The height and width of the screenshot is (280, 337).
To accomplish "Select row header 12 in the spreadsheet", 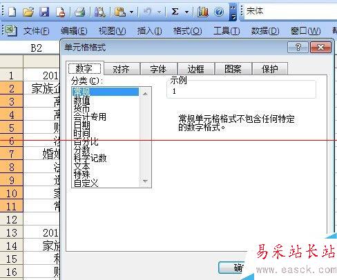I will (x=11, y=219).
